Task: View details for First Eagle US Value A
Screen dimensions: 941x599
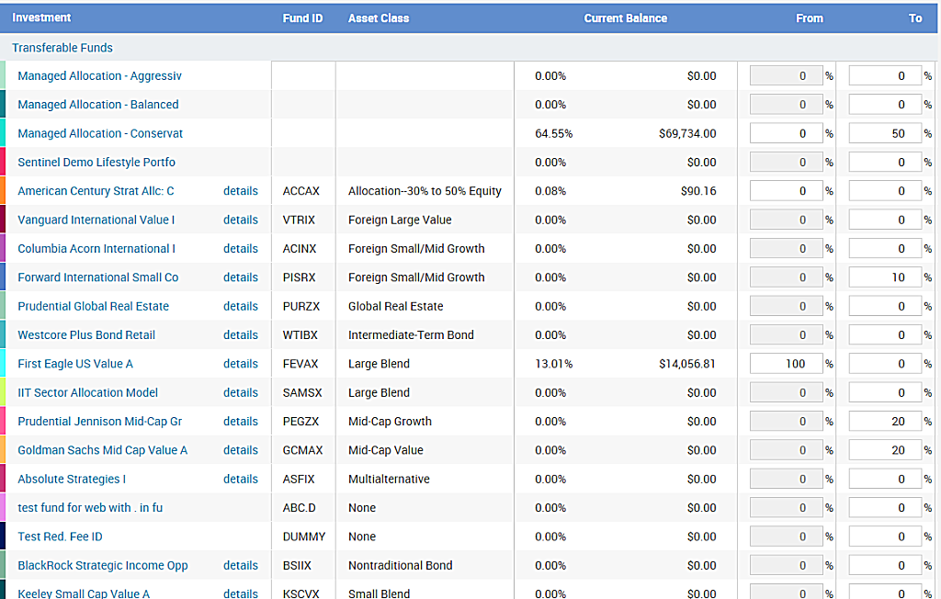Action: click(x=241, y=364)
